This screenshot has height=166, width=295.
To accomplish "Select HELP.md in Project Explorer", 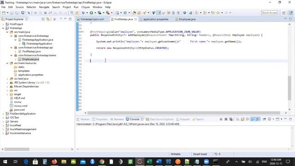I will pyautogui.click(x=19, y=98).
